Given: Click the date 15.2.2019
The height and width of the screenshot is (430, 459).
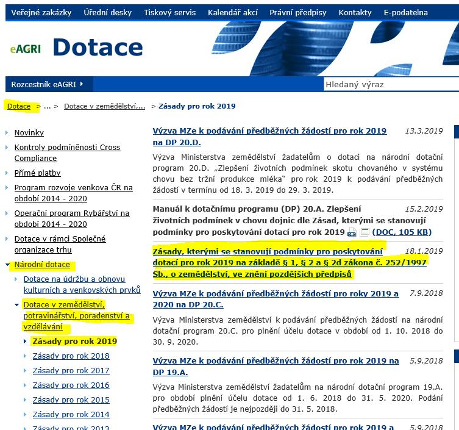Looking at the screenshot, I should pos(424,209).
